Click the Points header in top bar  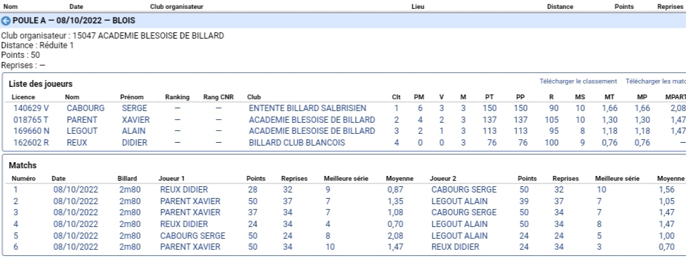[624, 6]
